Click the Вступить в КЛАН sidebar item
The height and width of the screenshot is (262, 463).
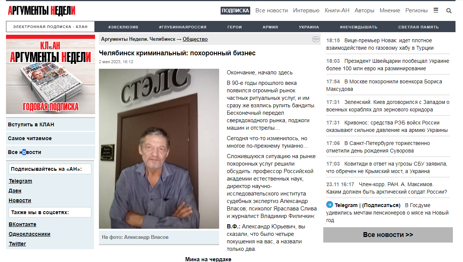click(x=51, y=124)
